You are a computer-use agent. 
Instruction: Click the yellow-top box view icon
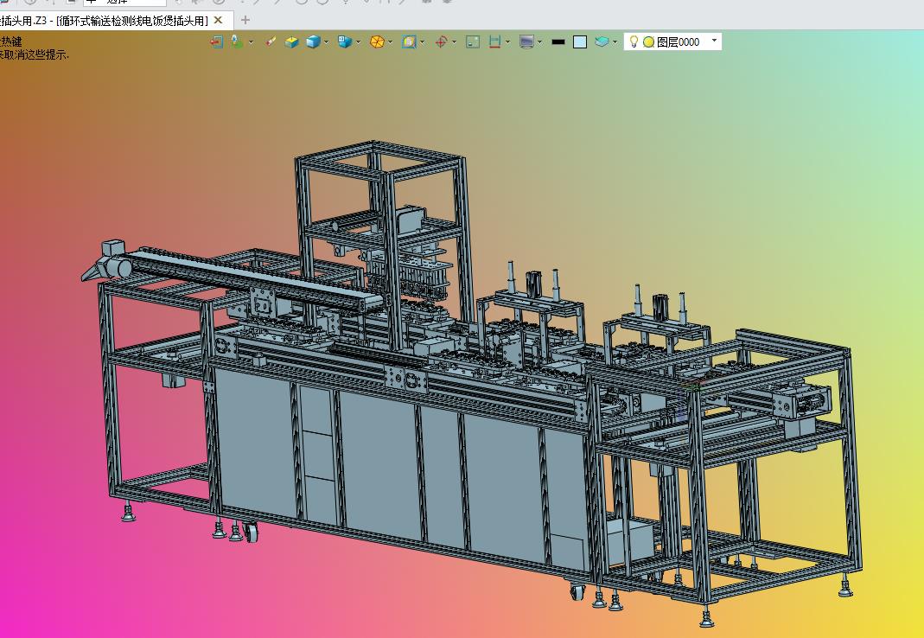[291, 41]
